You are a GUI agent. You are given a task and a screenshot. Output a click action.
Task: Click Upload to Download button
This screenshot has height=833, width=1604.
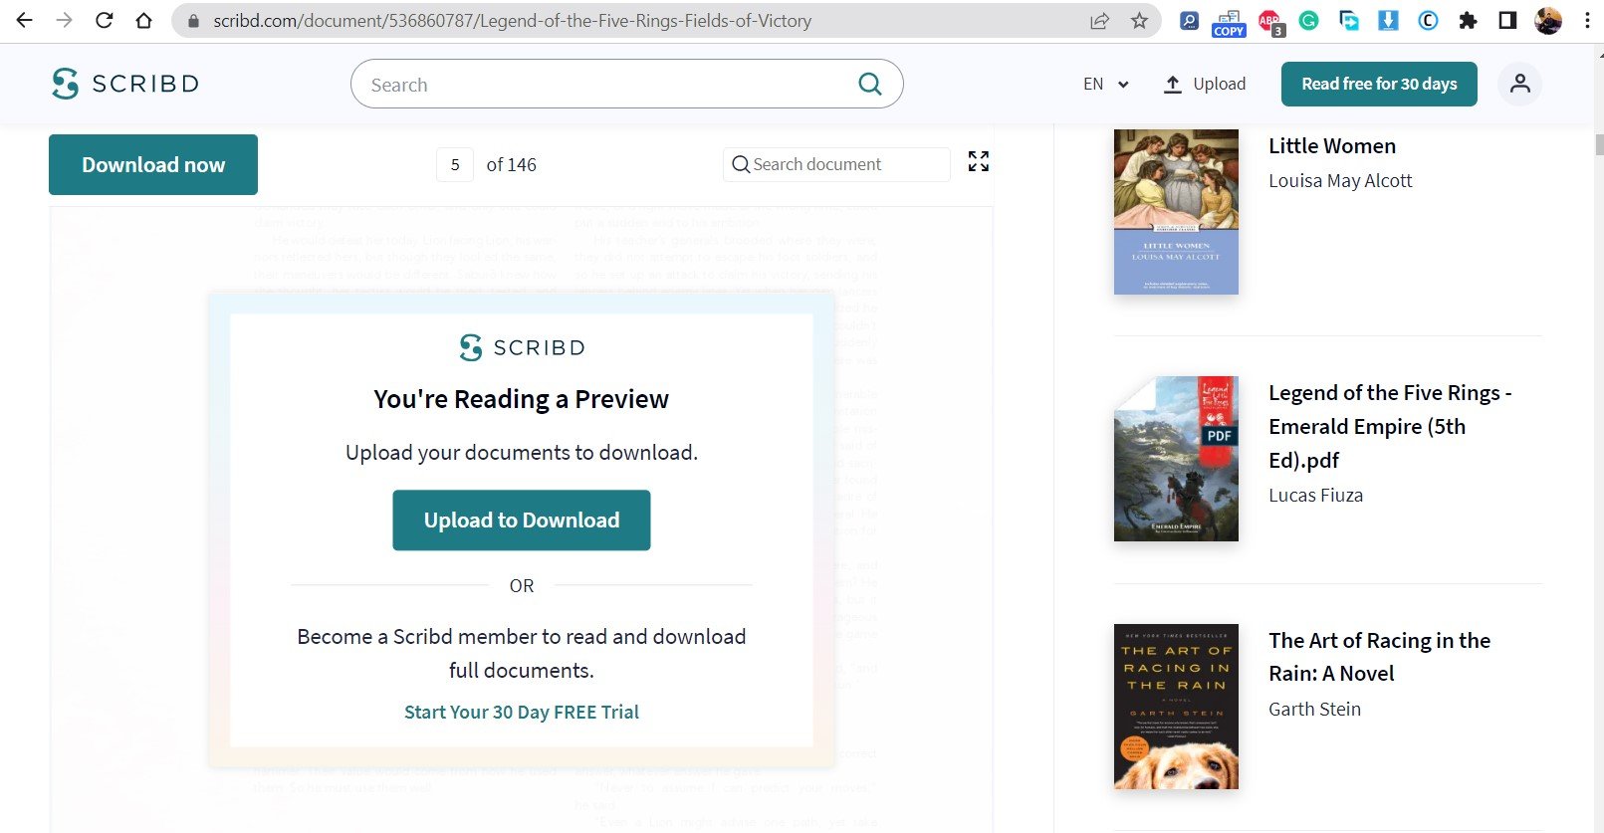pos(521,521)
